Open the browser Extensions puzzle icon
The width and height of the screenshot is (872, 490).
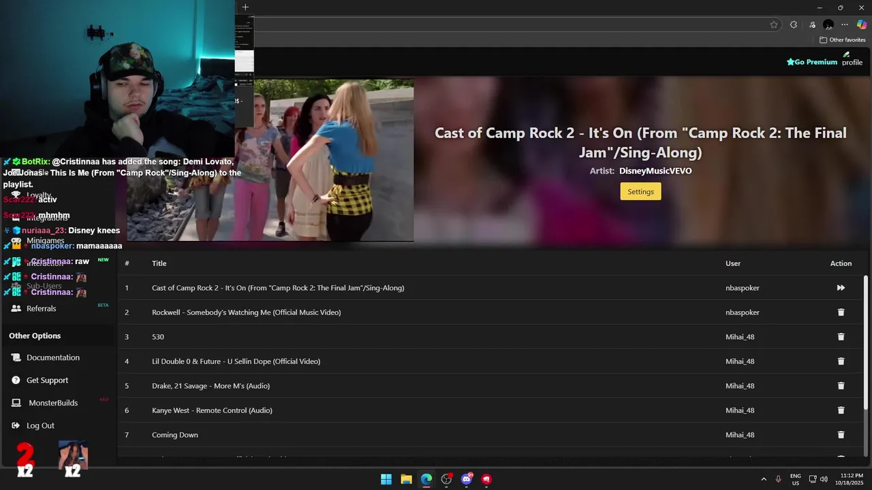pyautogui.click(x=794, y=24)
